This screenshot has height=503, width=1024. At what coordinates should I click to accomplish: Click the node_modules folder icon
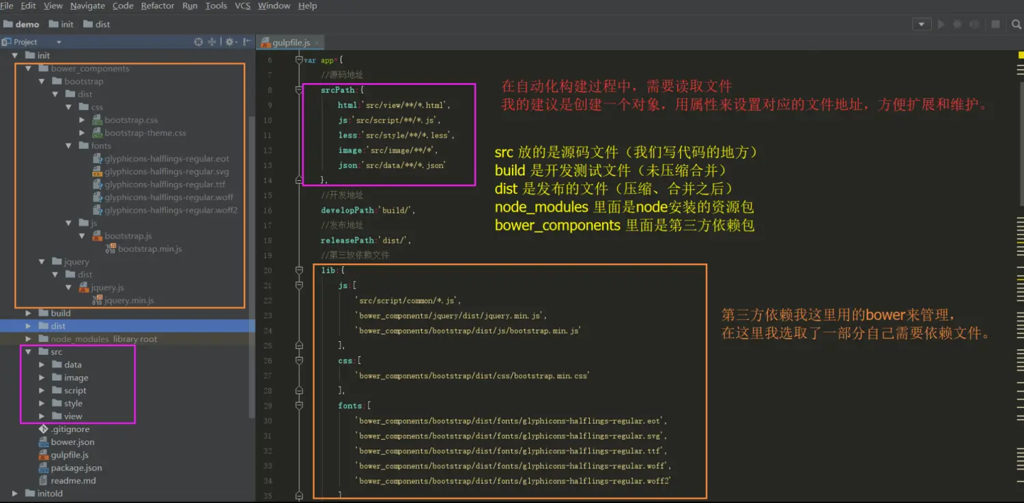(43, 339)
